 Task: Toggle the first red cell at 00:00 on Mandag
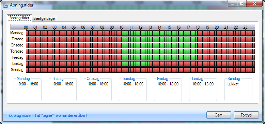(27, 33)
